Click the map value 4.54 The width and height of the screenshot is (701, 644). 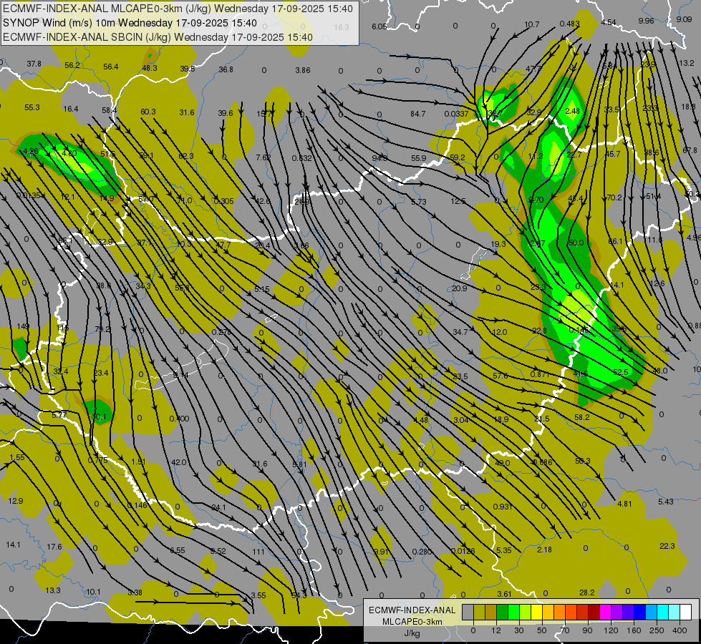tap(609, 22)
